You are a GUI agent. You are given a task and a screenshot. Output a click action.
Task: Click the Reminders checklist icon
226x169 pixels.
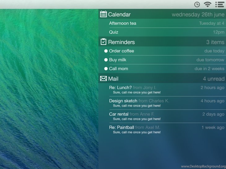[103, 42]
